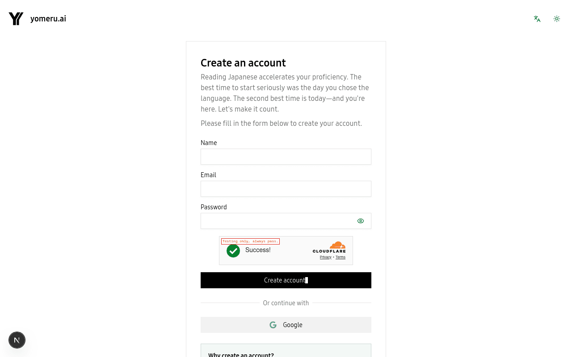
Task: Open the N badge in the bottom corner
Action: click(17, 340)
